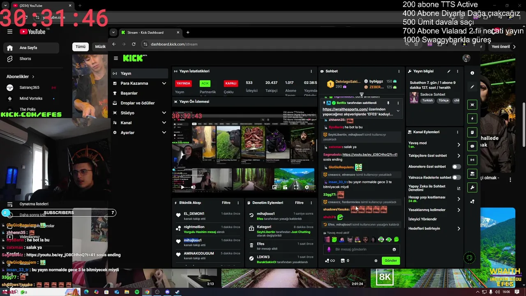Click the info icon in right sidebar

point(472,73)
